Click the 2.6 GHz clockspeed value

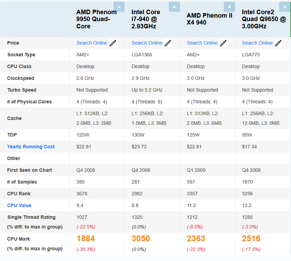click(x=85, y=78)
